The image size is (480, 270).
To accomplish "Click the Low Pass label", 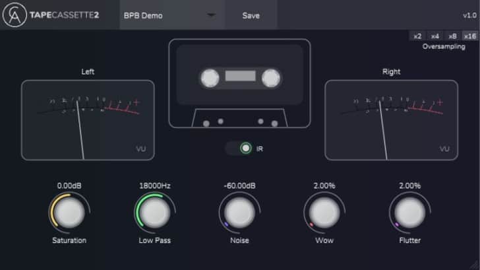I will point(154,240).
